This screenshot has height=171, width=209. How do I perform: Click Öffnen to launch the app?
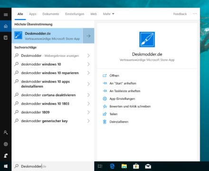(114, 76)
